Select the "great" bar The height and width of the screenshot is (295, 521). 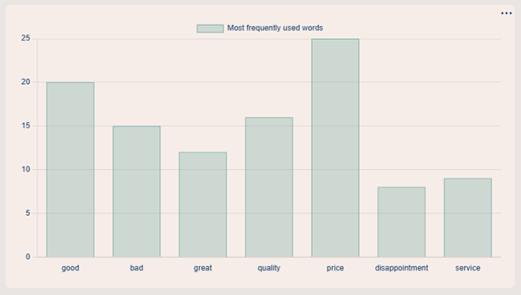[203, 205]
